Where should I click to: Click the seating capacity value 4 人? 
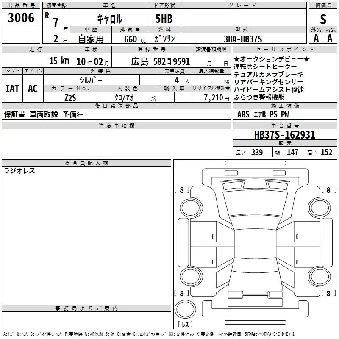(x=182, y=81)
